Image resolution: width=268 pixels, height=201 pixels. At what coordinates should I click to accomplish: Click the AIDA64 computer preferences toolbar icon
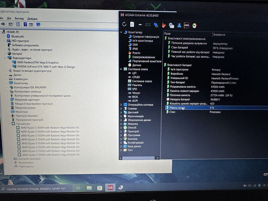(x=171, y=25)
